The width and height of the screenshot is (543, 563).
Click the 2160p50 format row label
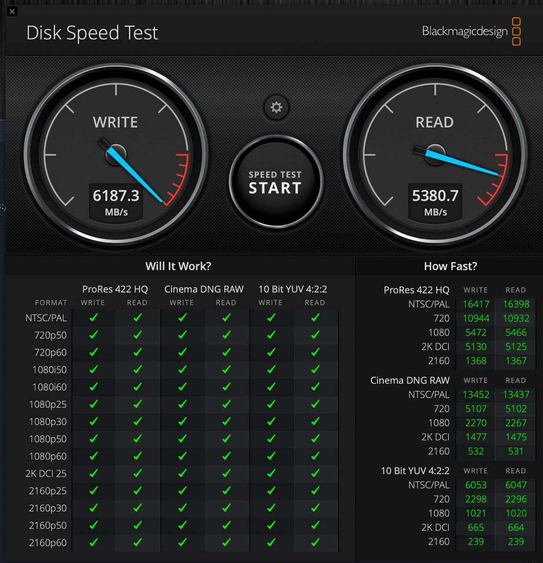click(48, 526)
